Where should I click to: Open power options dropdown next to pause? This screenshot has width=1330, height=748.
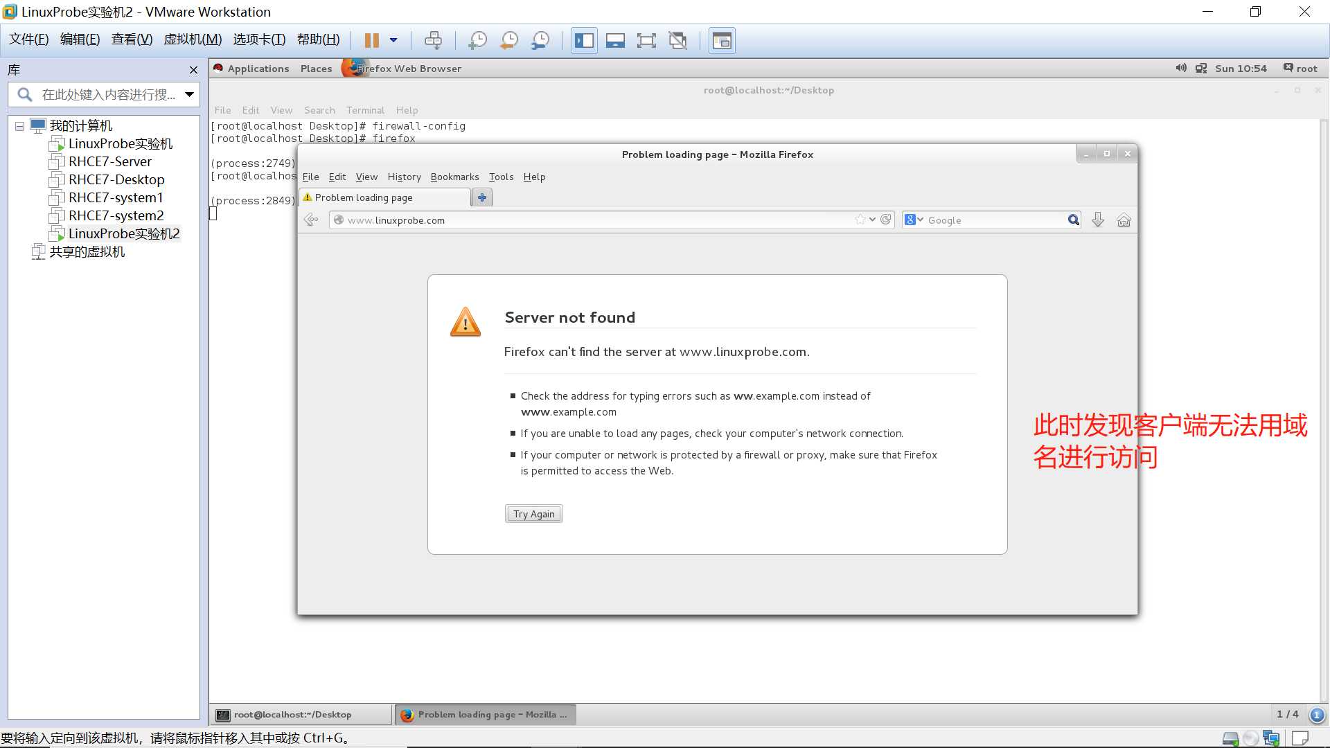[393, 40]
